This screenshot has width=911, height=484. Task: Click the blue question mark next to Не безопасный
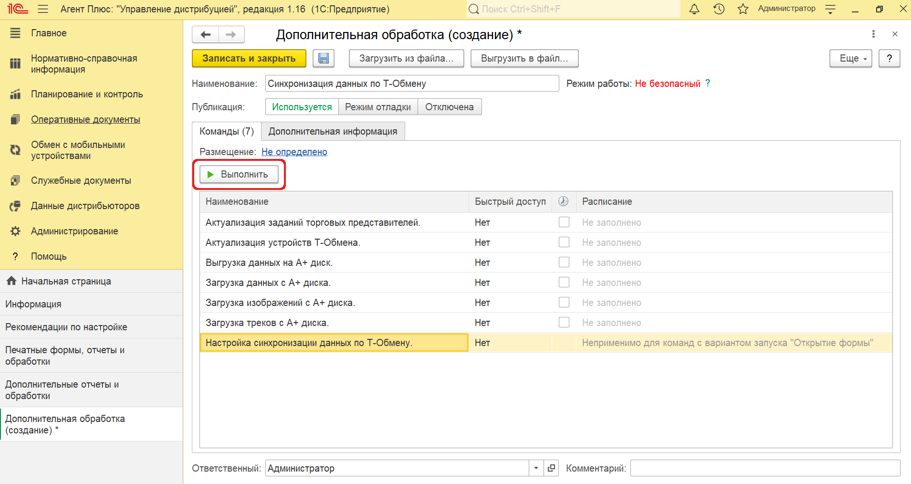pyautogui.click(x=708, y=83)
